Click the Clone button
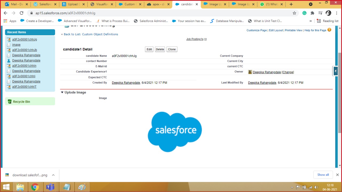 coord(172,49)
